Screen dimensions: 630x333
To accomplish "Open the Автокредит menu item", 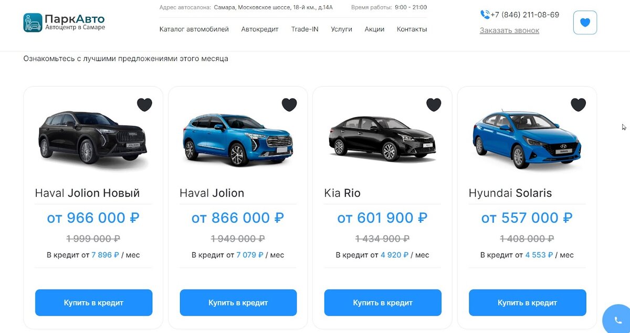I will pyautogui.click(x=260, y=29).
